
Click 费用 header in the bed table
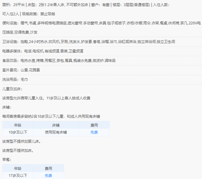pyautogui.click(x=94, y=125)
